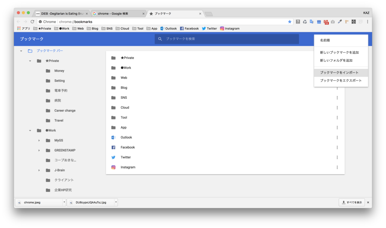Expand the MyGS folder

(x=39, y=140)
